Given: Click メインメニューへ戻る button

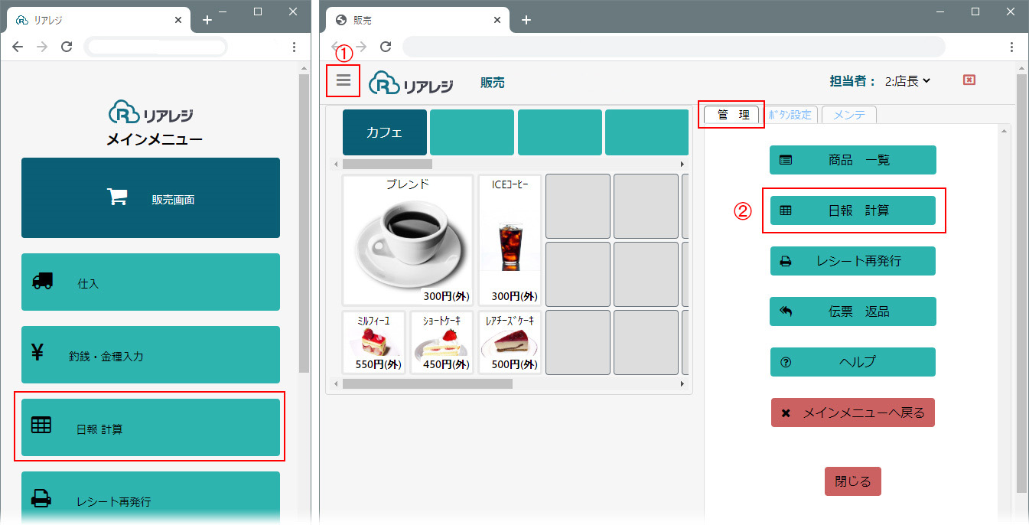Looking at the screenshot, I should (853, 412).
